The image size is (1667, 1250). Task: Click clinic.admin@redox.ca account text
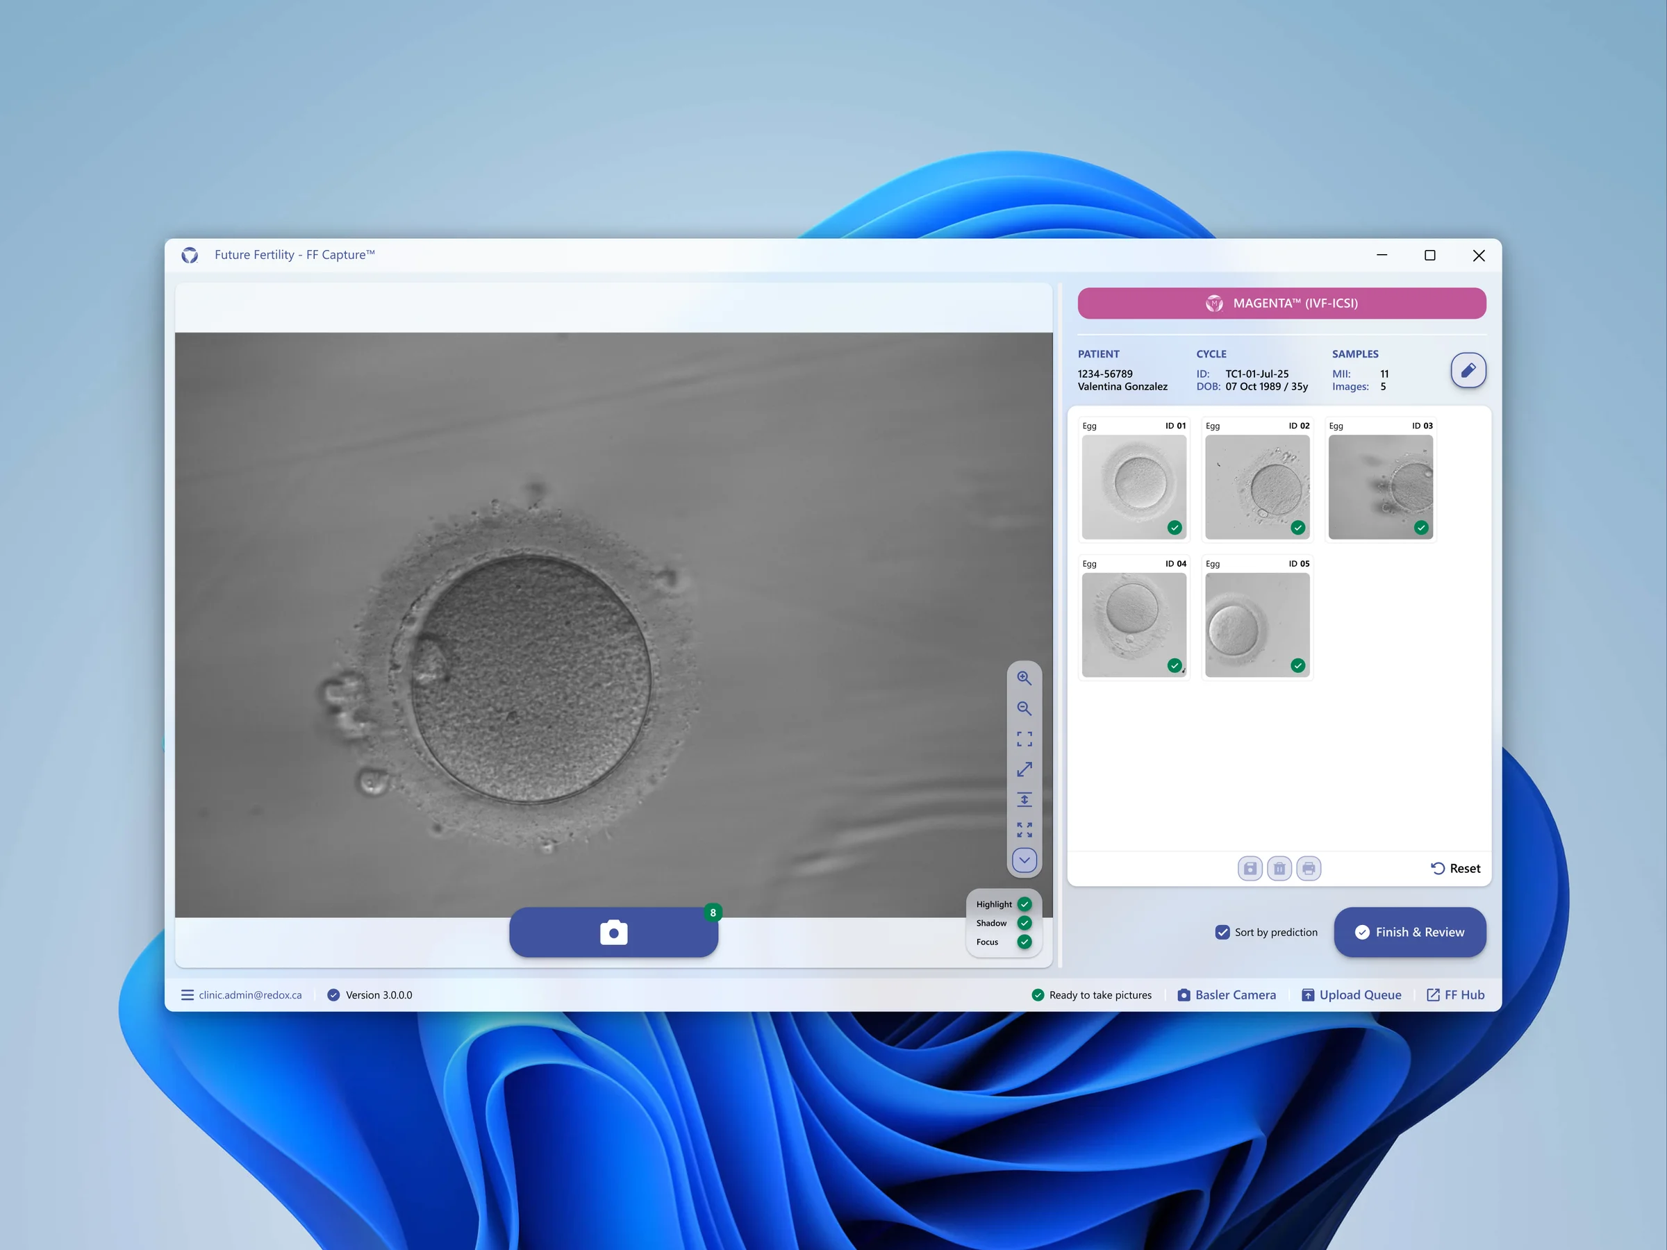coord(250,994)
